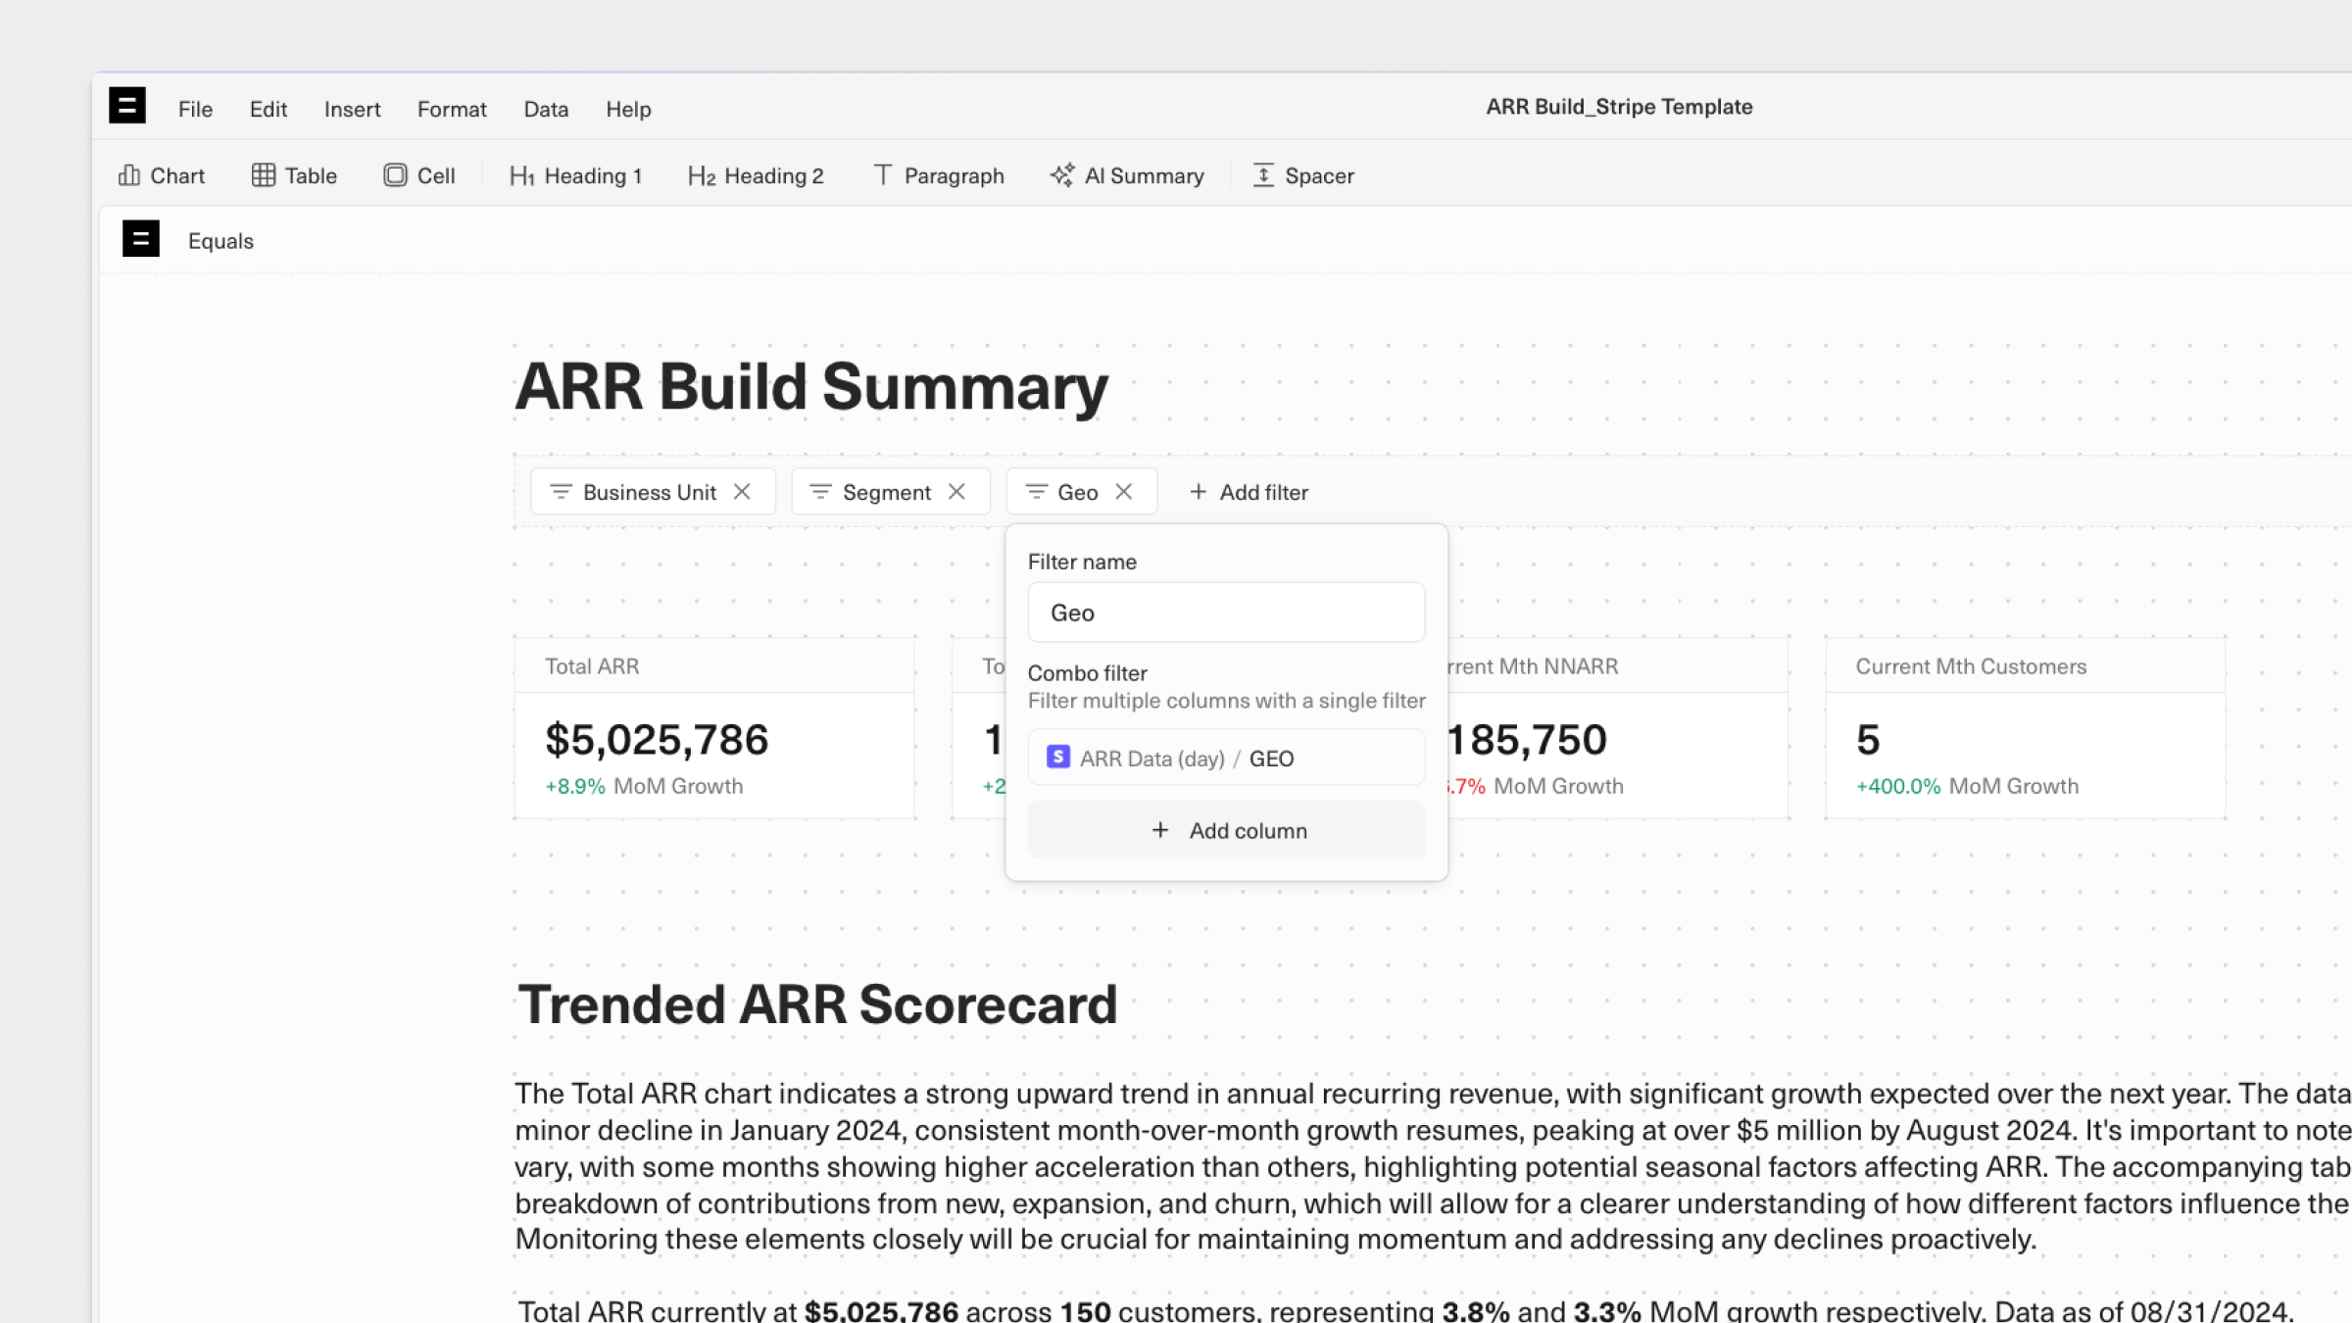Insert a Spacer element

click(x=1303, y=175)
